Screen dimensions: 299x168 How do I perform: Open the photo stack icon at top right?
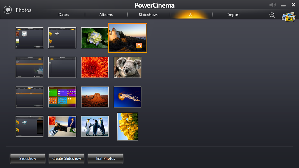point(288,16)
